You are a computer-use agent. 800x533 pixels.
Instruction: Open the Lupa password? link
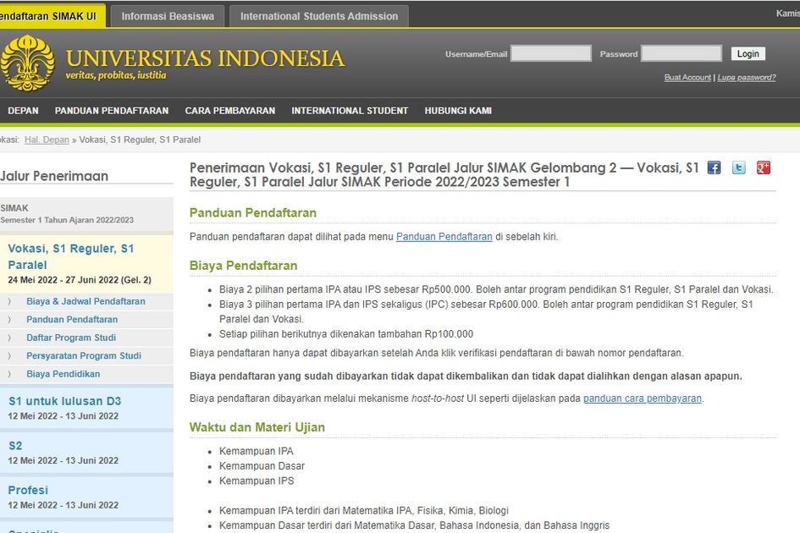747,78
